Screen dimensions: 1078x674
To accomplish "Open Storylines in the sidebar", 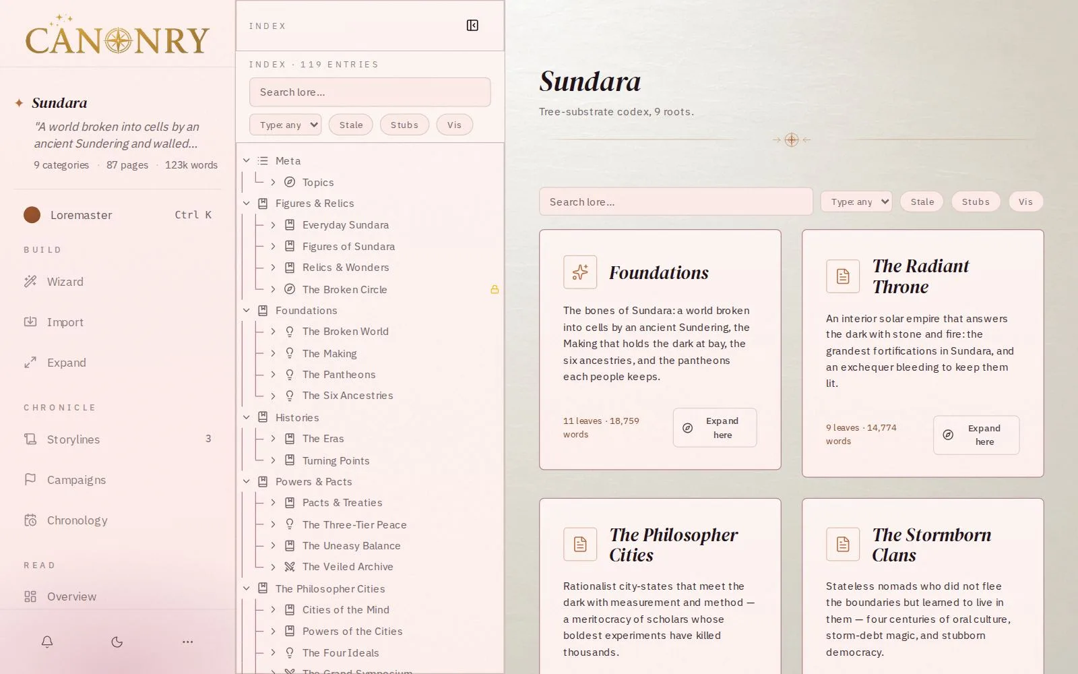I will click(118, 439).
